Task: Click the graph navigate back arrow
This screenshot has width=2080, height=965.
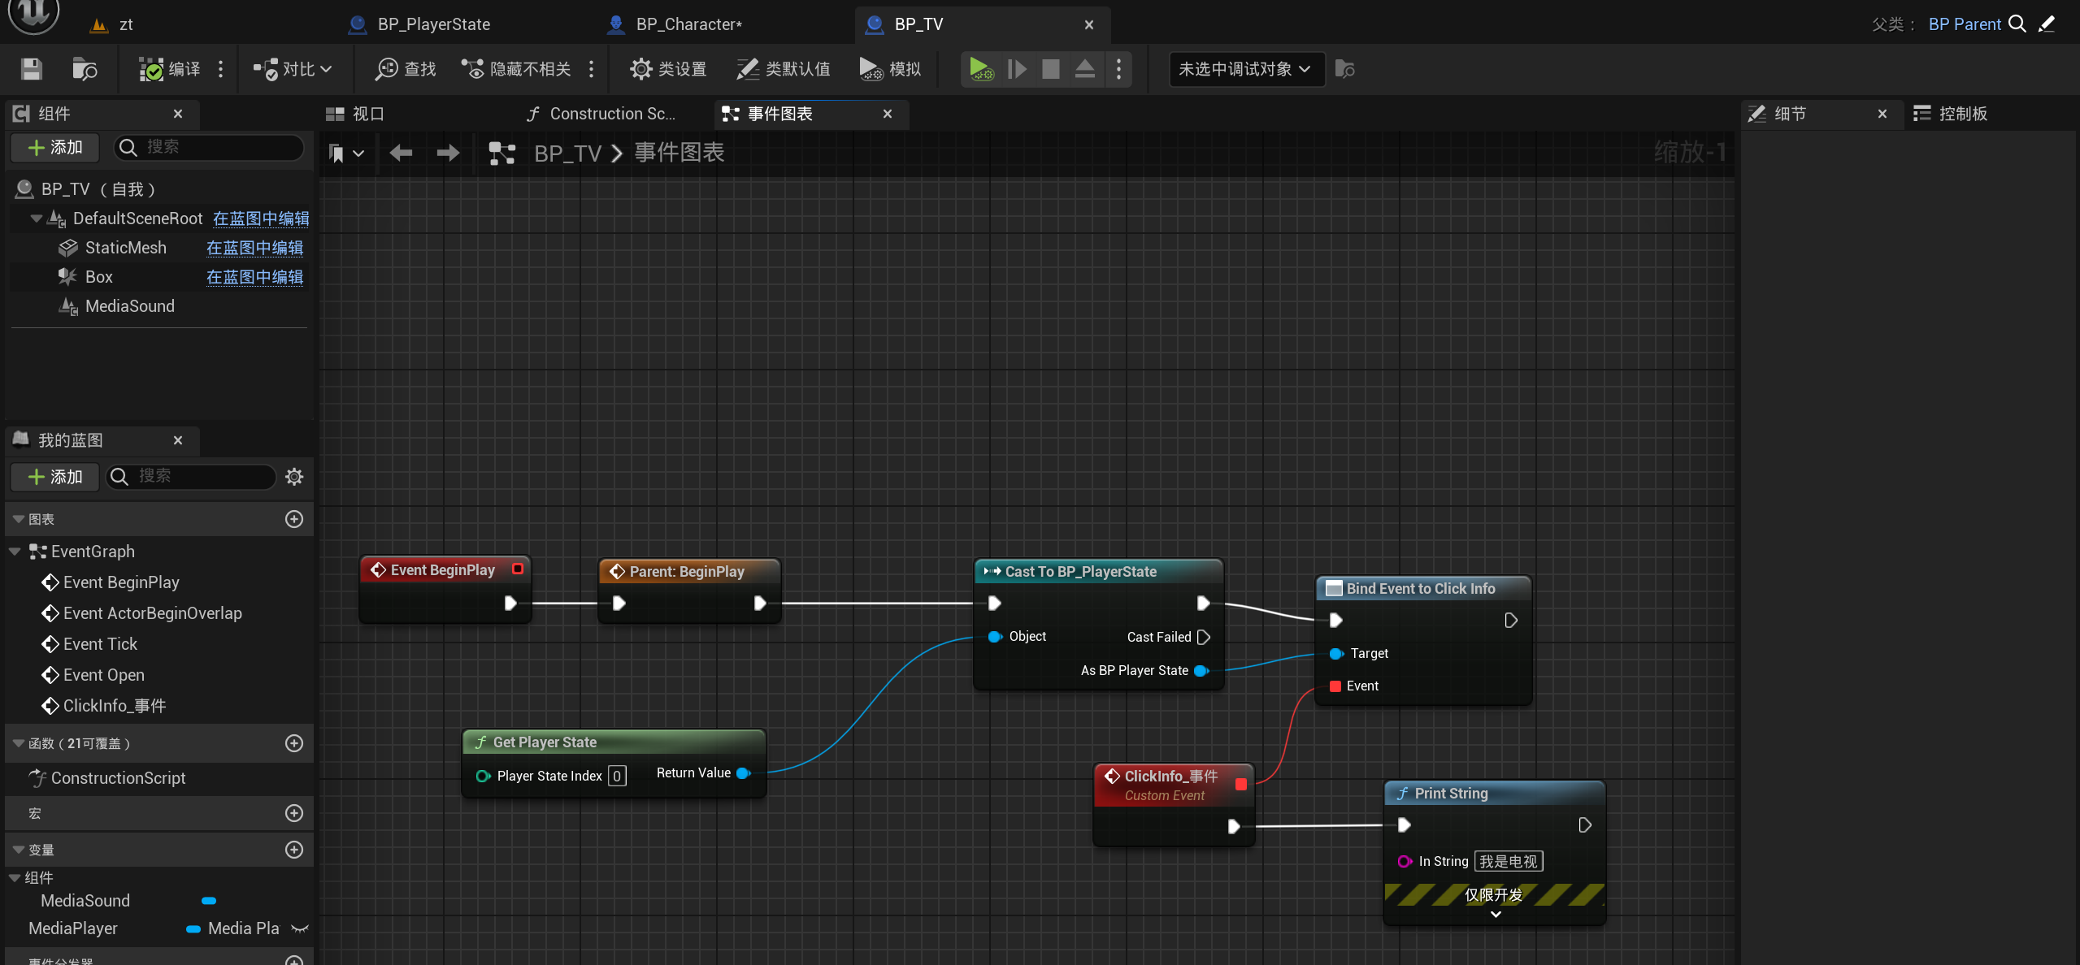Action: tap(401, 153)
